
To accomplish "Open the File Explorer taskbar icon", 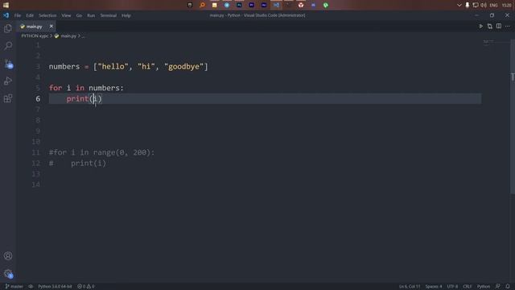I will click(x=215, y=5).
